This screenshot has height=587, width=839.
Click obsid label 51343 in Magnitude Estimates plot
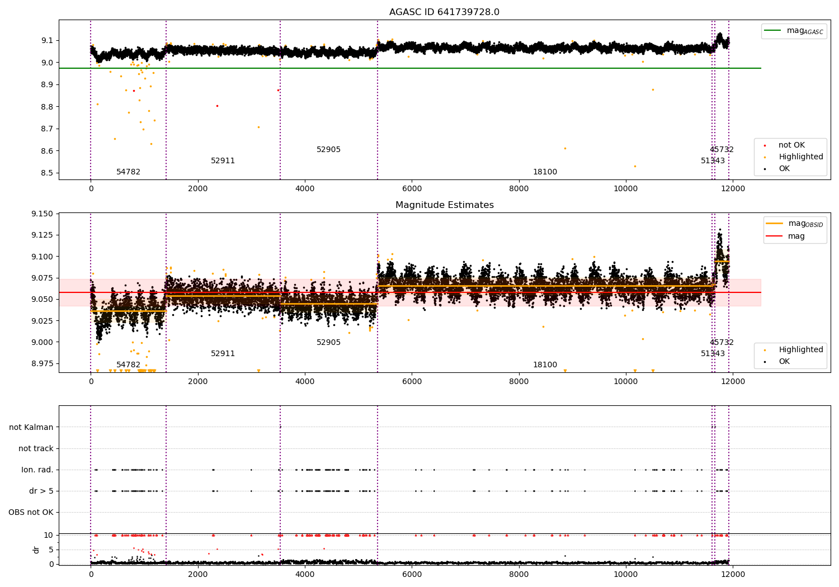click(713, 354)
